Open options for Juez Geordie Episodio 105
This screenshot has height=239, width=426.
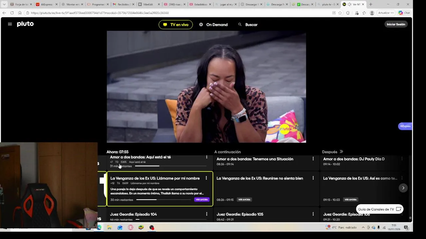[x=313, y=214]
